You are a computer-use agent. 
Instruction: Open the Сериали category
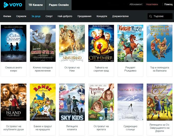[x=21, y=16]
